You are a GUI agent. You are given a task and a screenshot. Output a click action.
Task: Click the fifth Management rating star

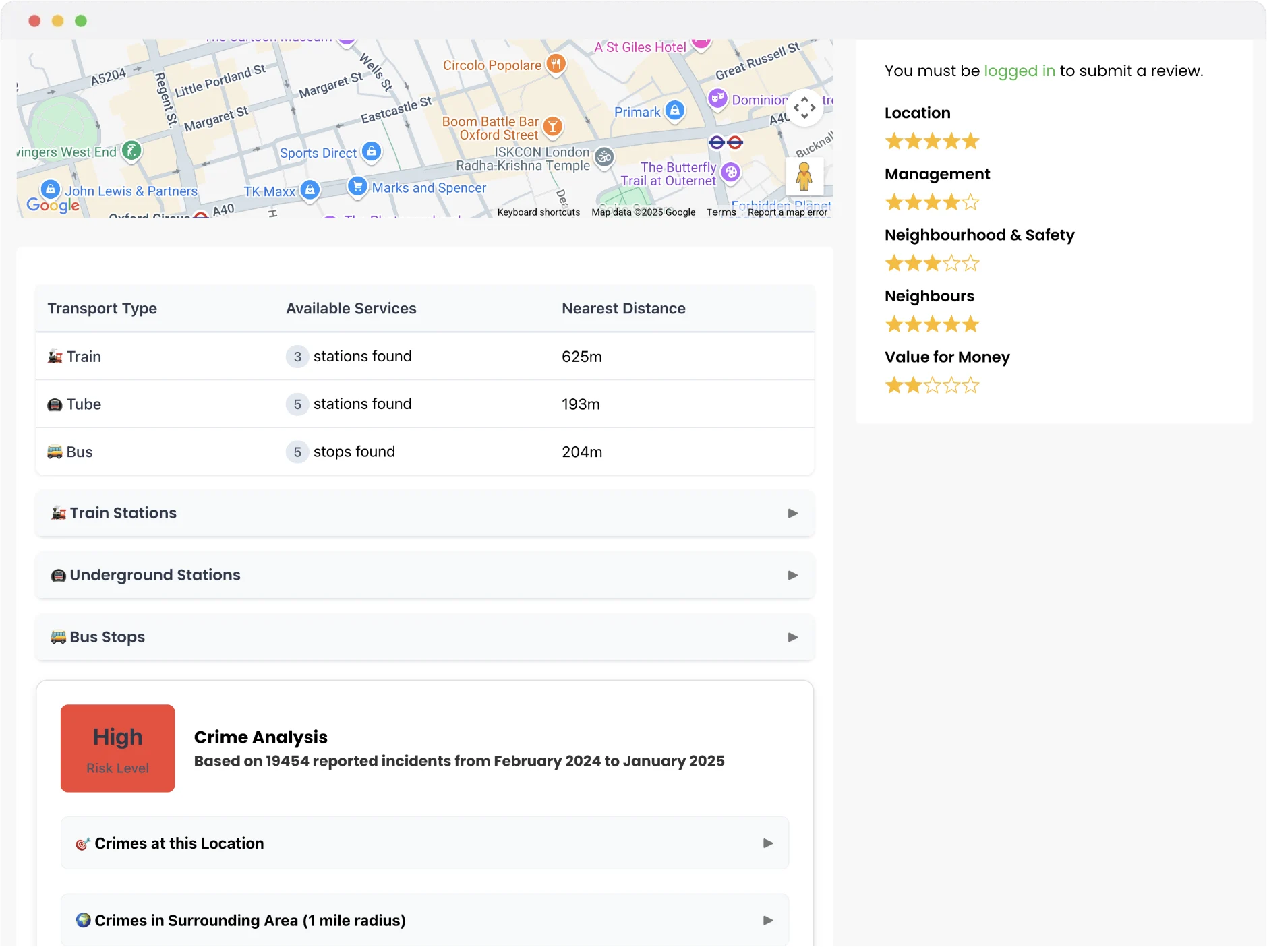970,202
